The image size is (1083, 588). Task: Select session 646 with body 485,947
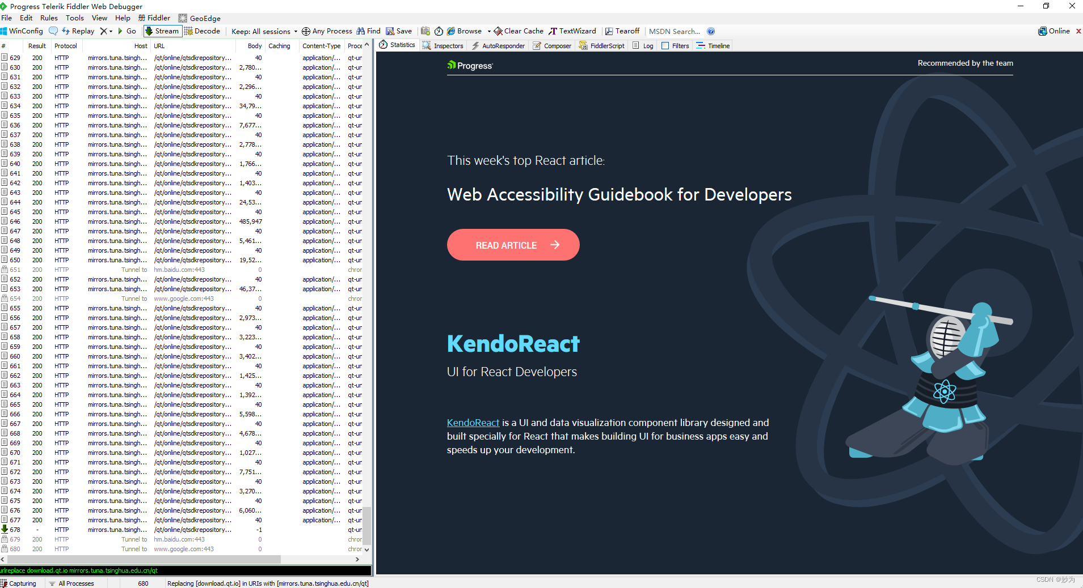pyautogui.click(x=182, y=221)
